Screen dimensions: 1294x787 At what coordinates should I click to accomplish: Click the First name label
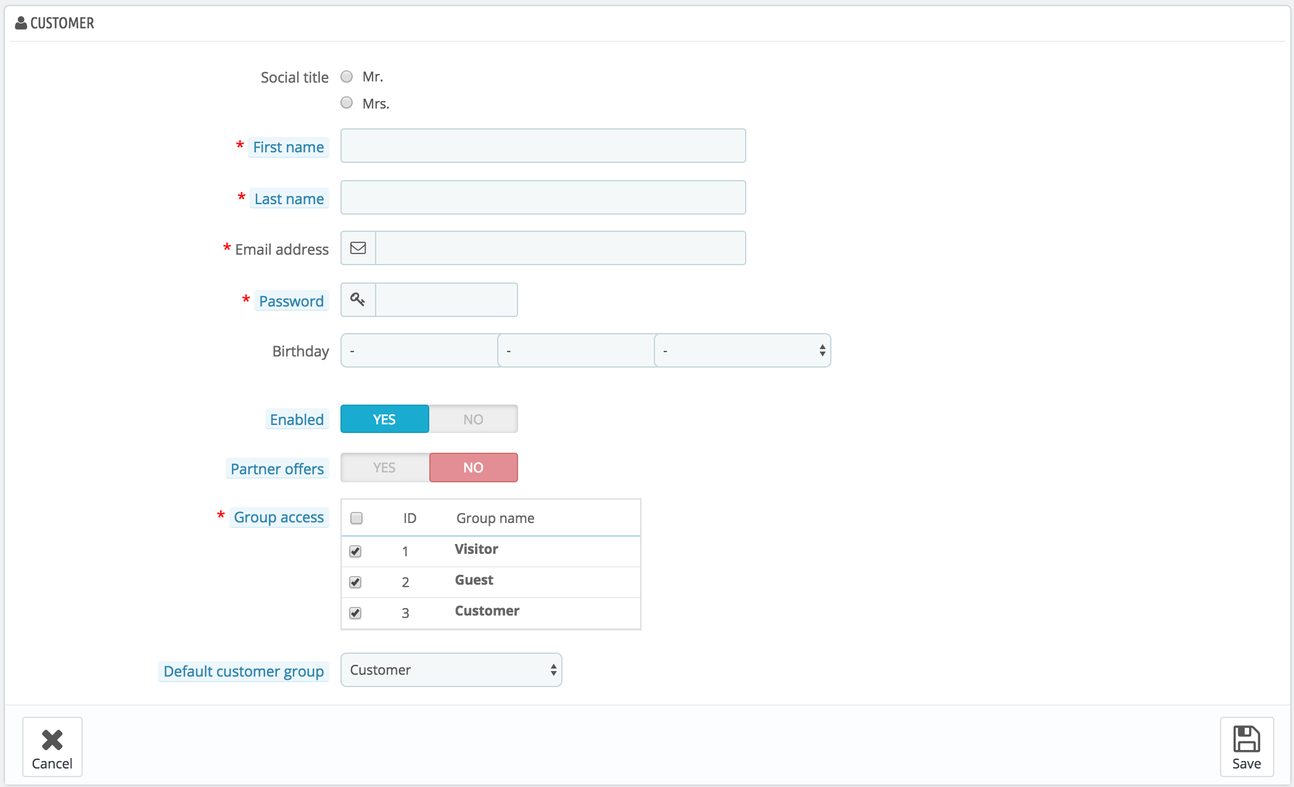[x=289, y=147]
